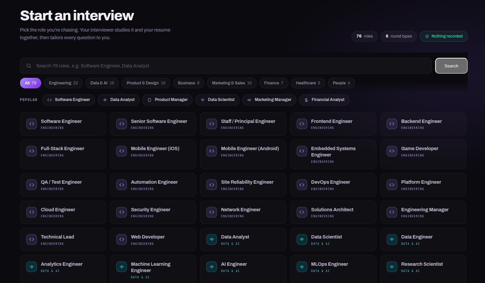The image size is (485, 283).
Task: Open the Cloud Engineer role card
Action: point(63,212)
